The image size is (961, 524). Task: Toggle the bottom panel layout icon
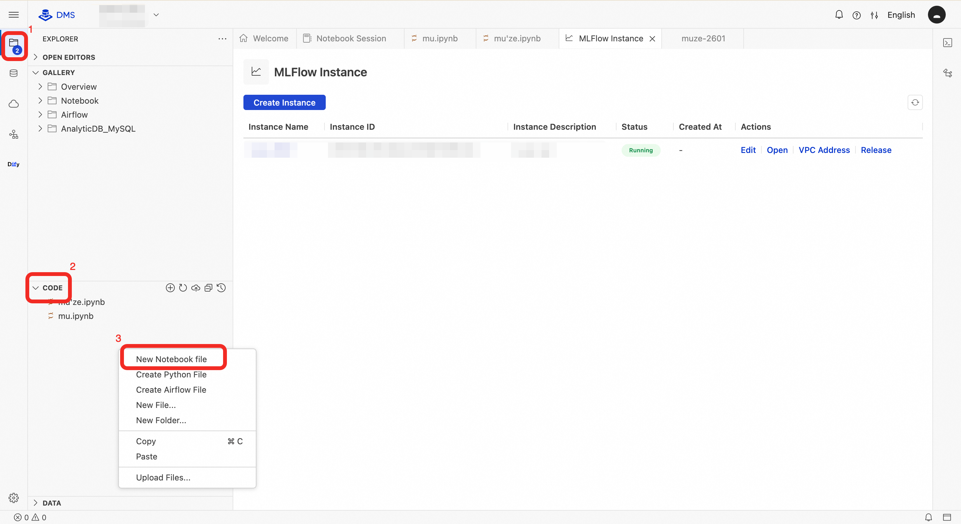947,517
